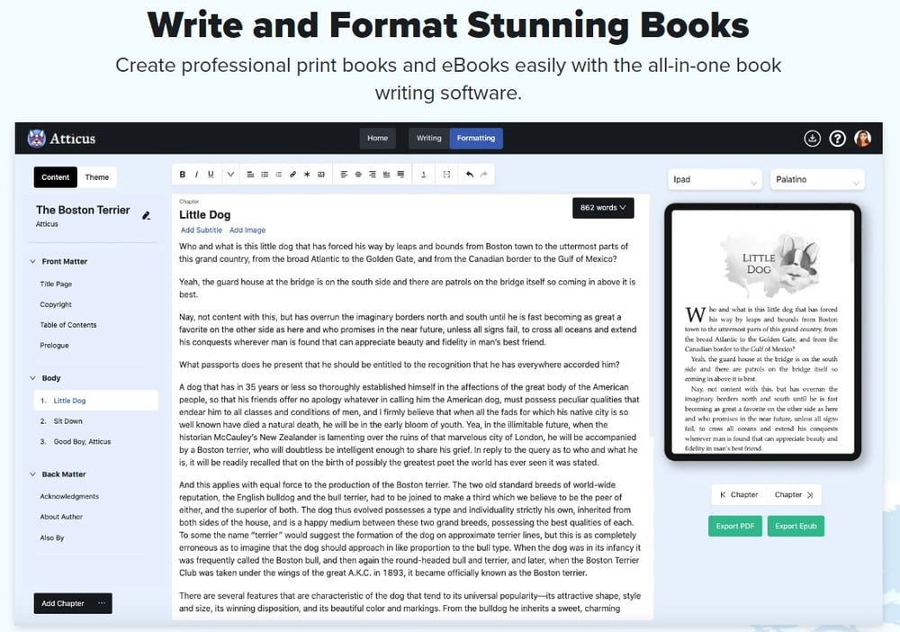Insert a hyperlink with the link icon
900x632 pixels.
point(292,175)
